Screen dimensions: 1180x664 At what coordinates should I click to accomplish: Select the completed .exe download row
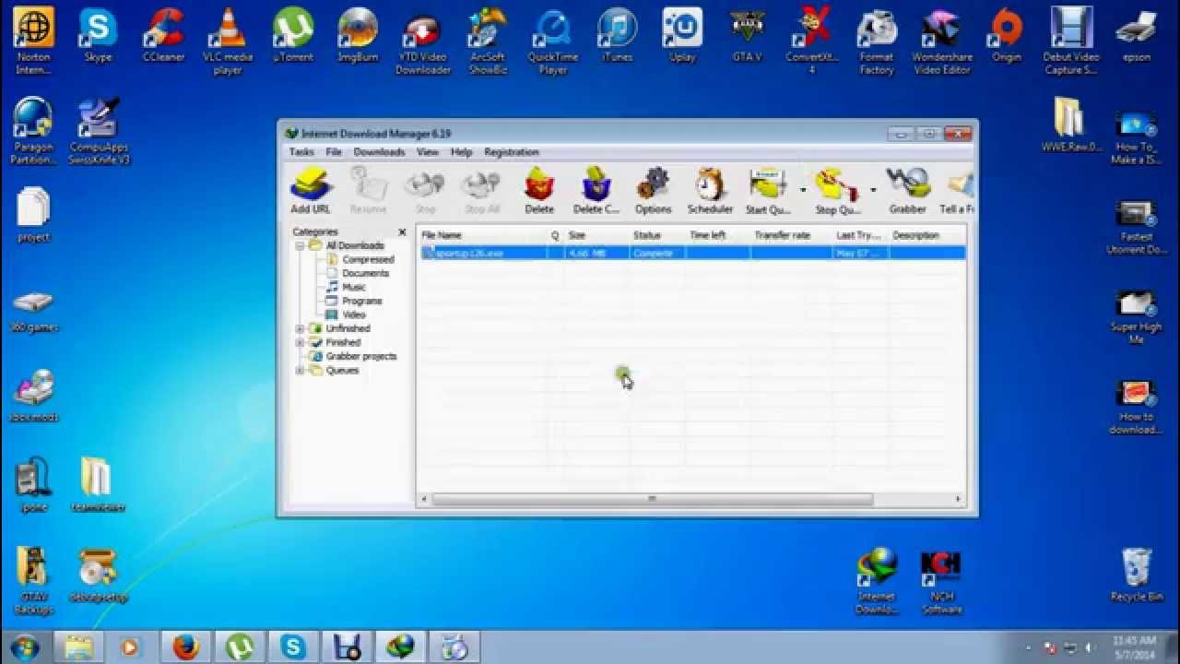691,253
